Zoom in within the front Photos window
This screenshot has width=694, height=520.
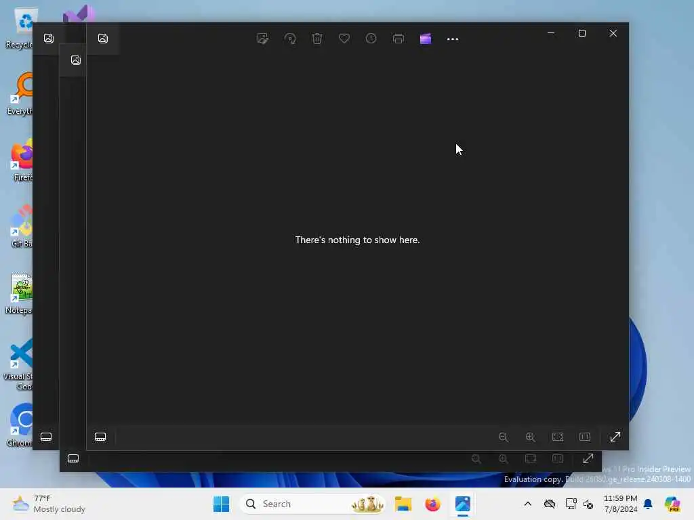tap(530, 437)
